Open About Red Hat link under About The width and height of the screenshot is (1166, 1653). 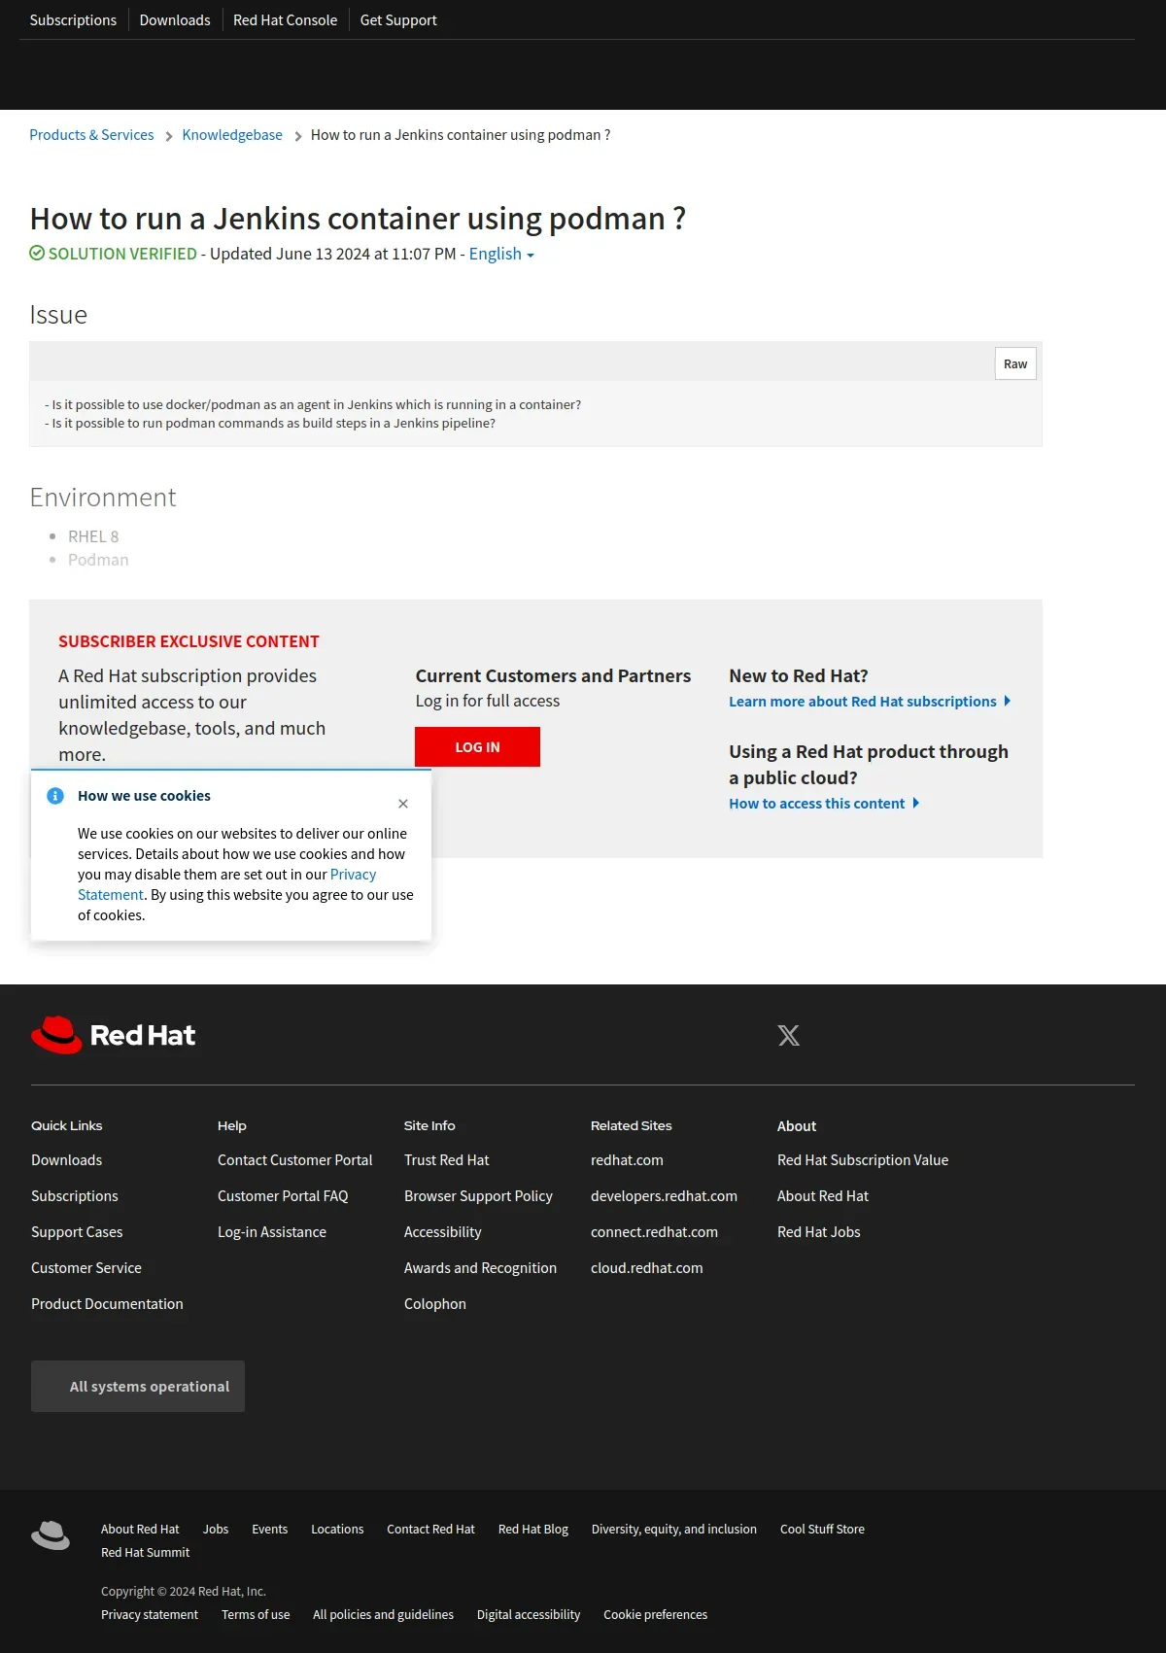[823, 1196]
